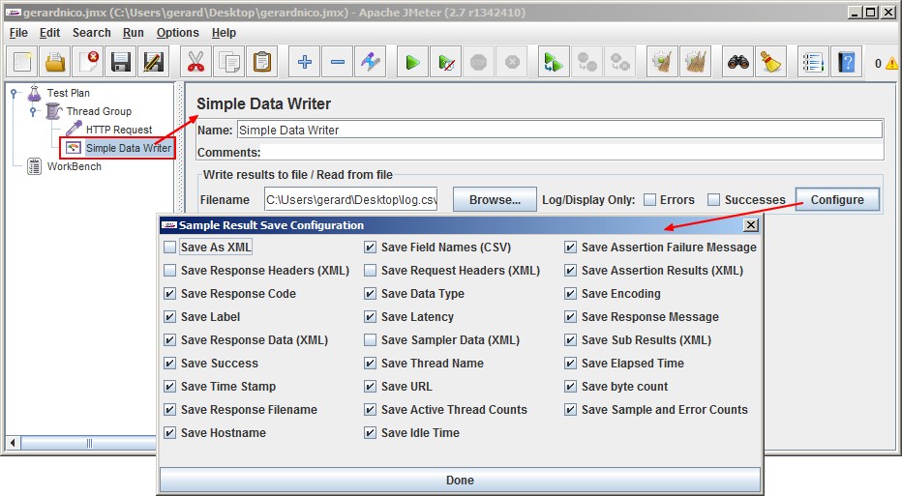Click the Clear All broom icon

(770, 63)
